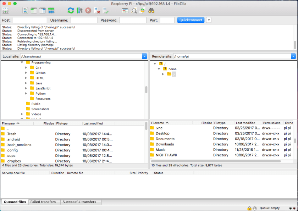Screen dimensions: 298x211
Task: Open the Remote site path dropdown
Action: (293, 56)
